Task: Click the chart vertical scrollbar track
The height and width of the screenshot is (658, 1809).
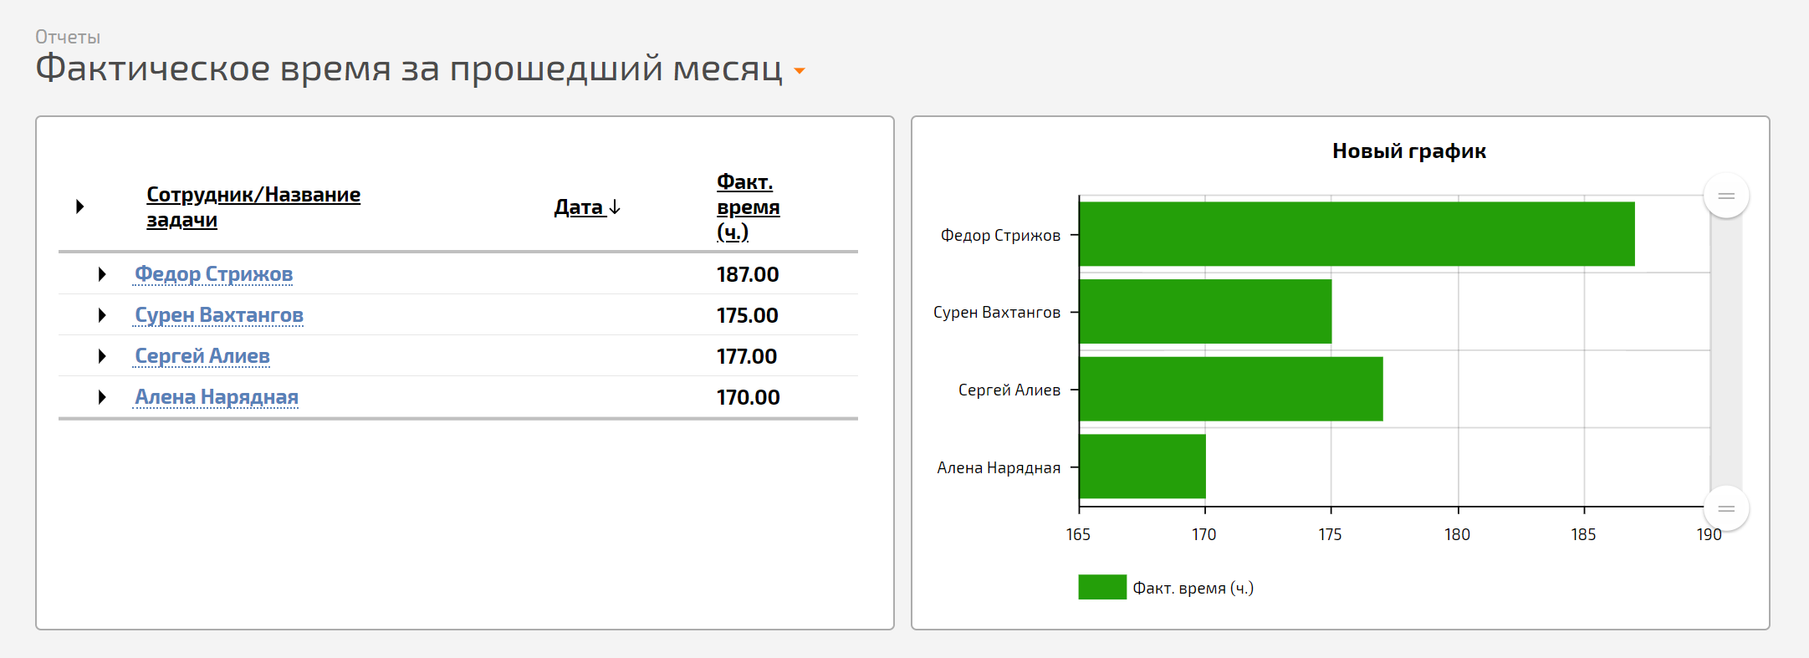Action: click(x=1725, y=351)
